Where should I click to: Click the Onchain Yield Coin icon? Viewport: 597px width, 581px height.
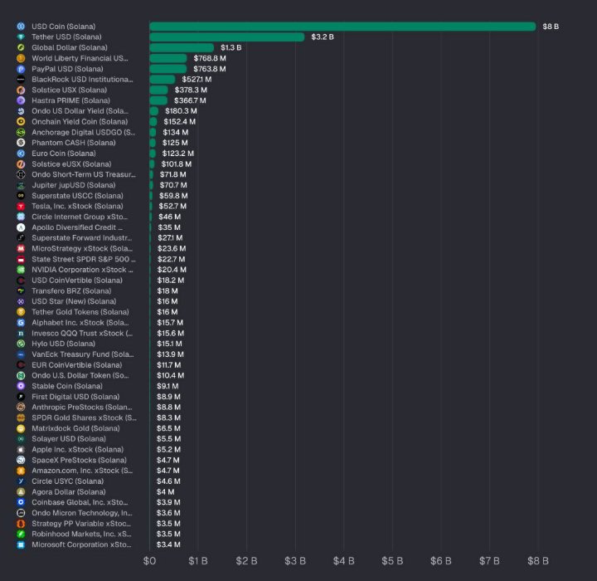[21, 122]
